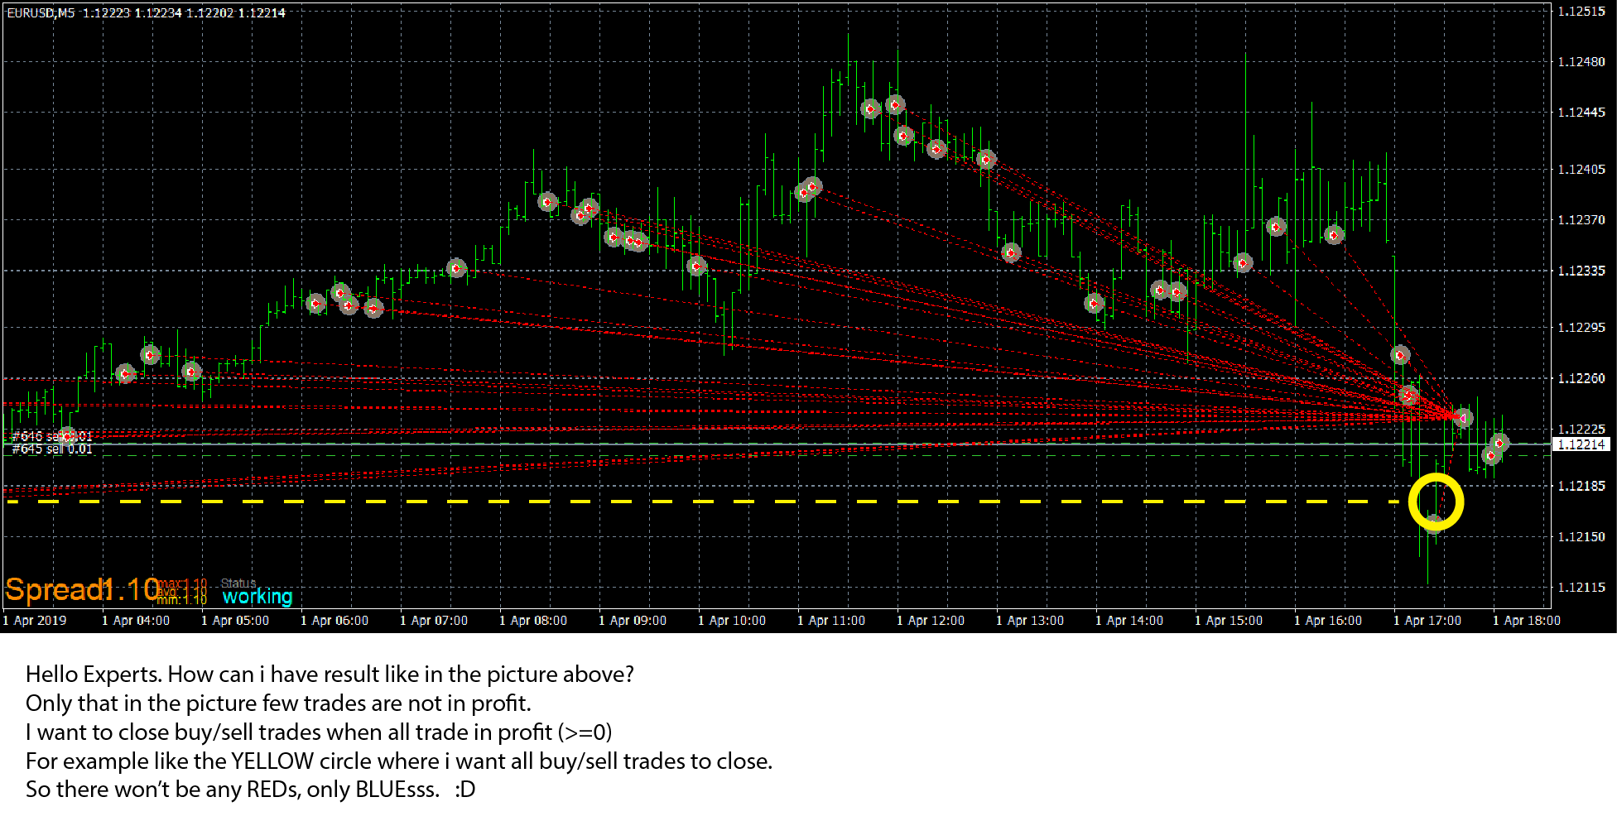
Task: Click the '1 Apr 05:00' time label
Action: coord(235,620)
